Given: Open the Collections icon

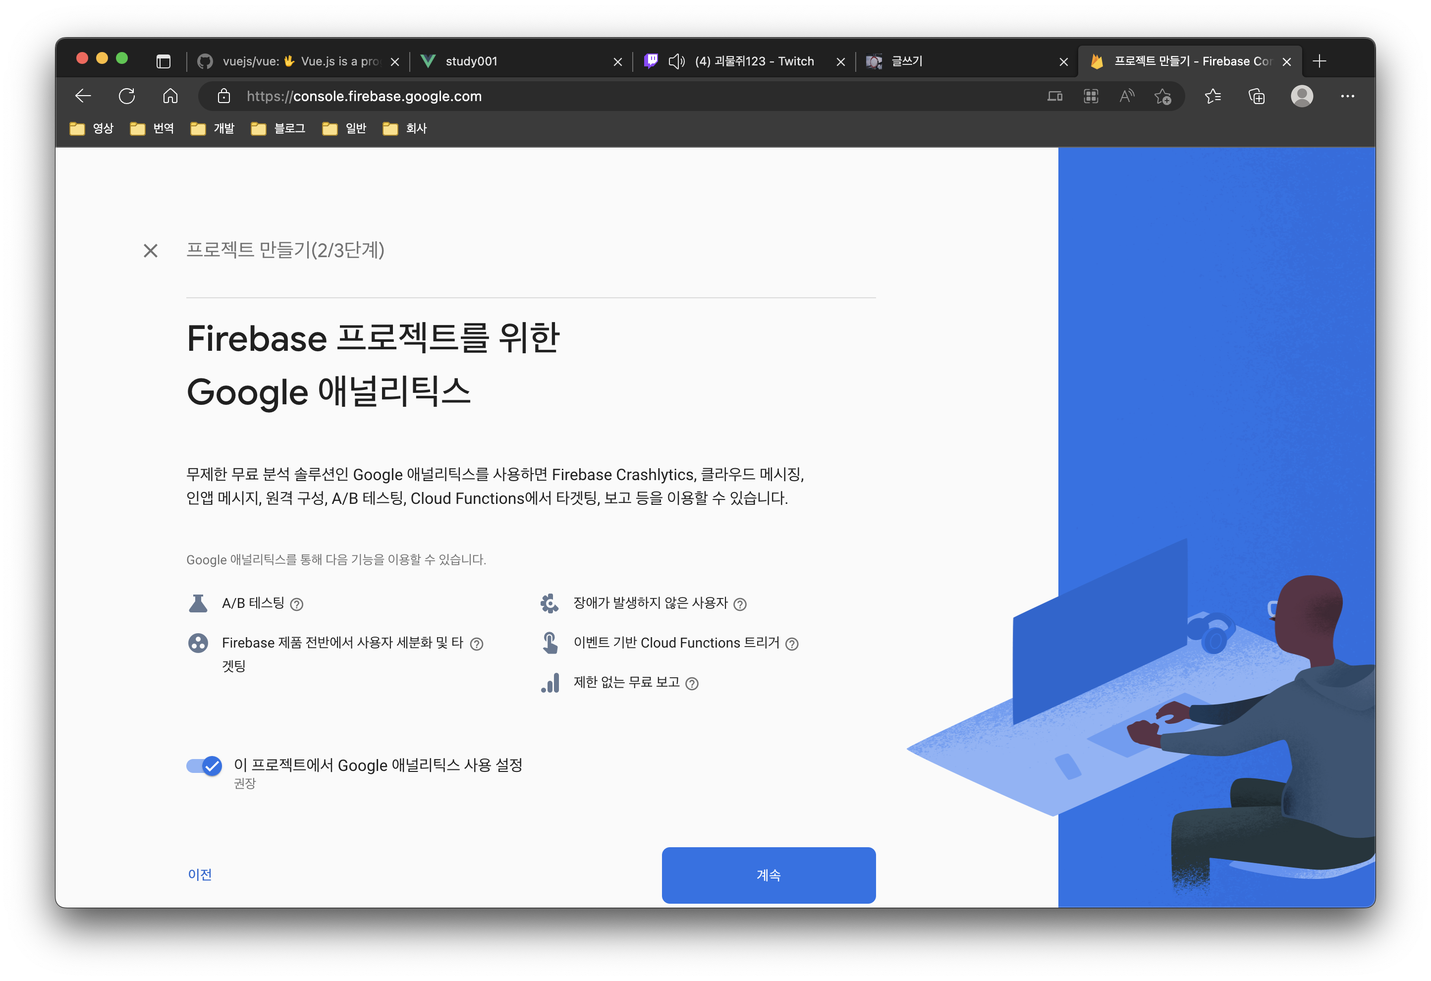Looking at the screenshot, I should [1256, 96].
